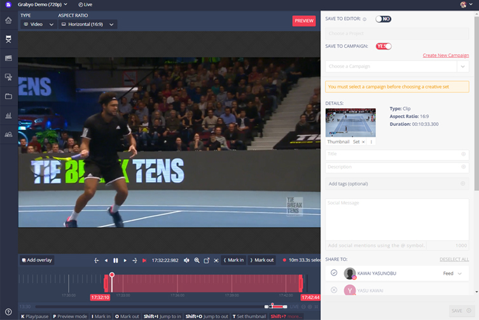This screenshot has height=320, width=479.
Task: Zoom out timeline with minus icon near LIVE
Action: tap(303, 307)
